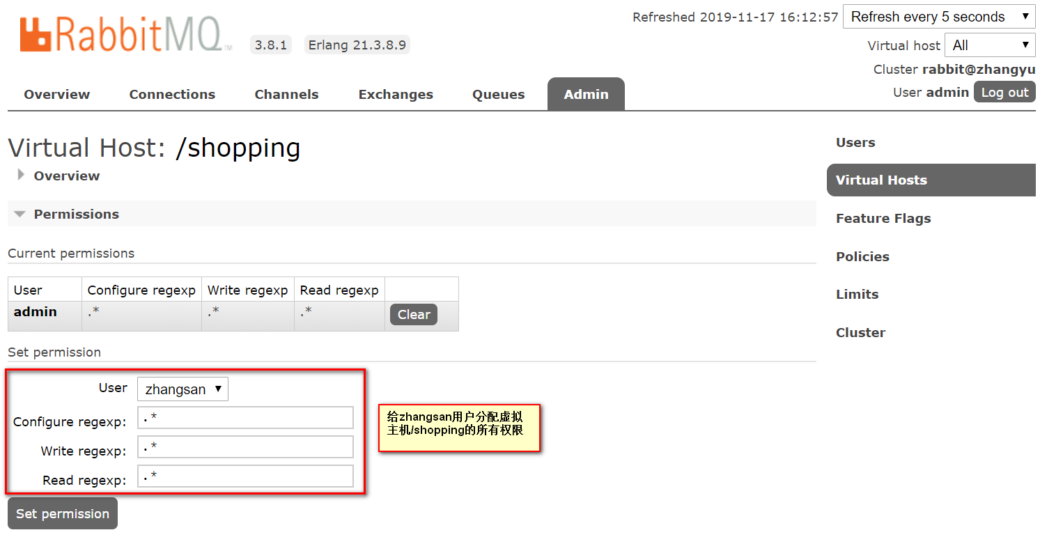Collapse the Permissions section

(20, 214)
